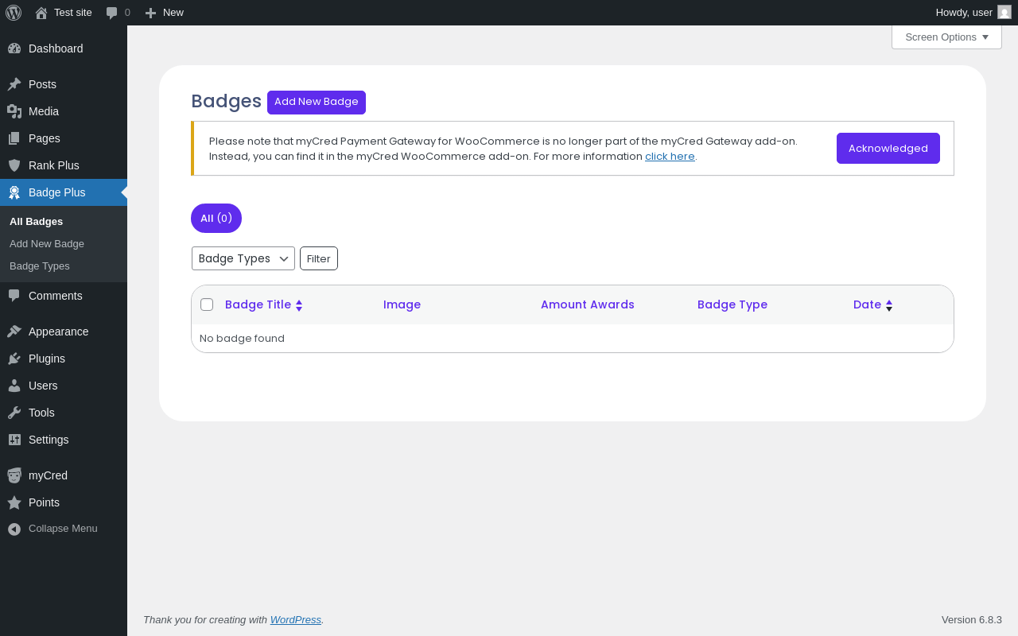The image size is (1018, 636).
Task: Follow the 'click here' notice link
Action: pyautogui.click(x=670, y=157)
